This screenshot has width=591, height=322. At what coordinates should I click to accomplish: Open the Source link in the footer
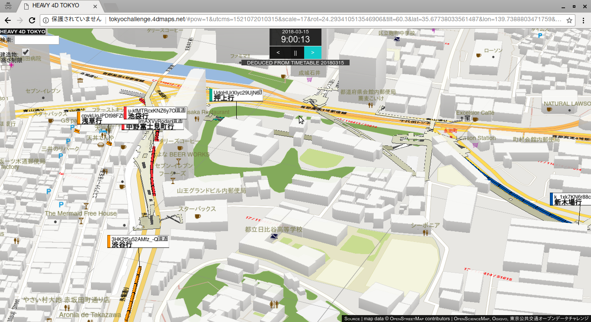[x=352, y=319]
